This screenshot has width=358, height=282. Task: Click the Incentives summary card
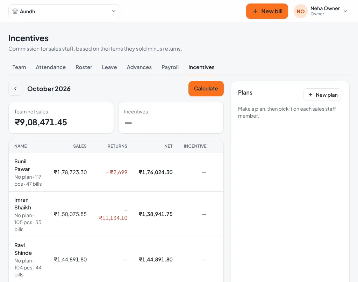coord(171,118)
